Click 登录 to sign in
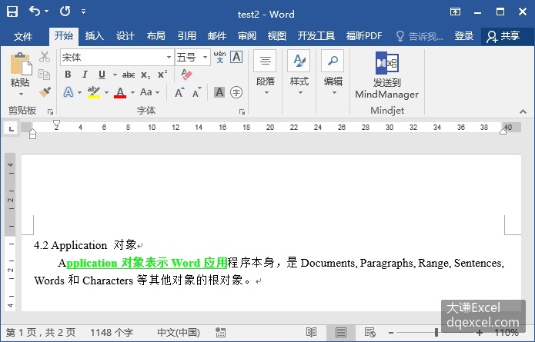This screenshot has height=342, width=535. 463,36
